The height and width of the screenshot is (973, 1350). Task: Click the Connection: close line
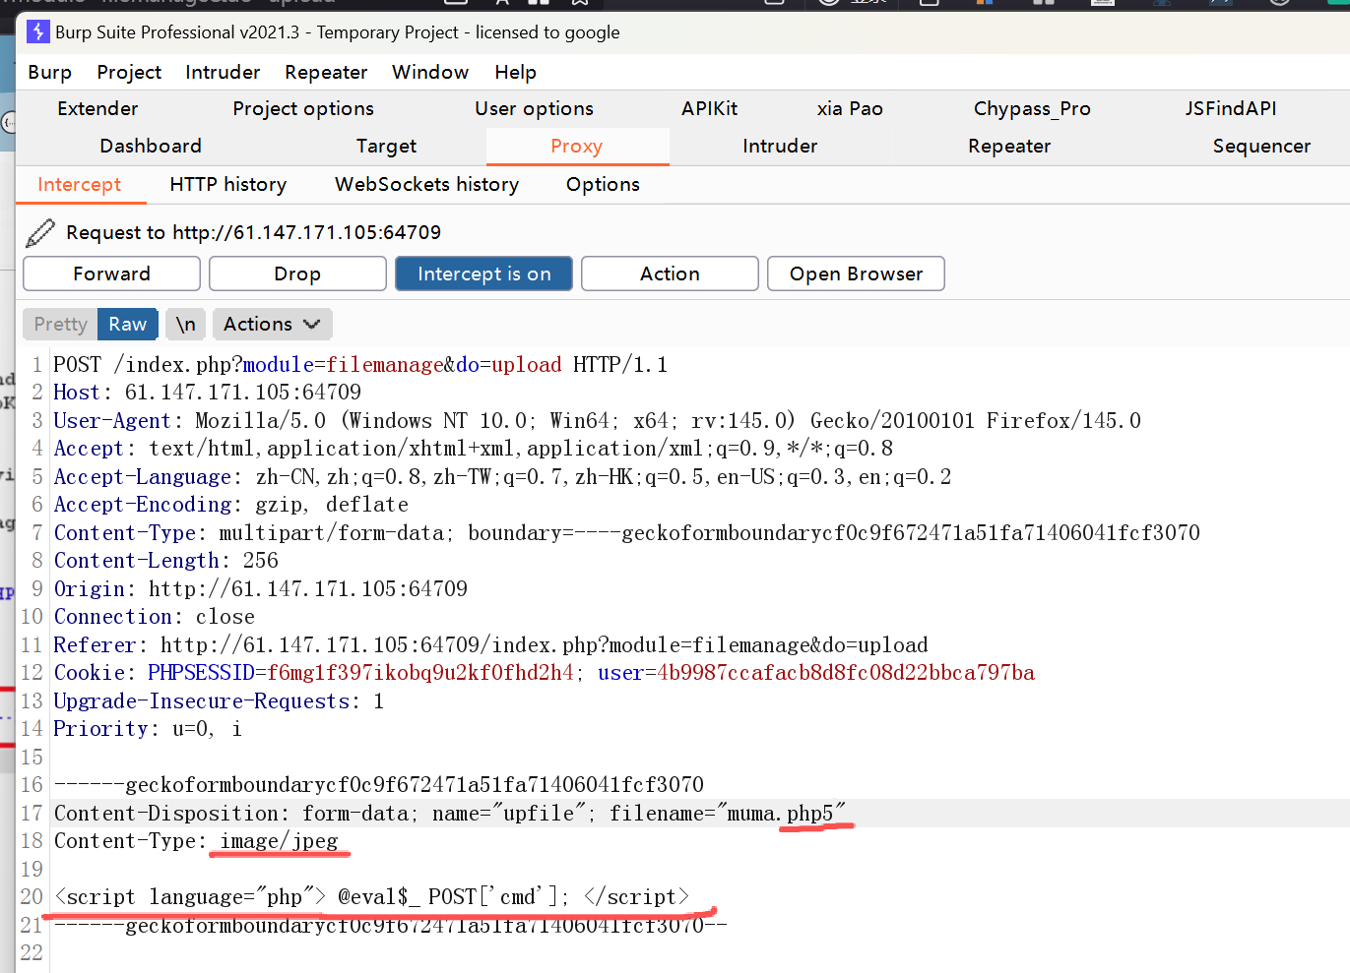[155, 617]
